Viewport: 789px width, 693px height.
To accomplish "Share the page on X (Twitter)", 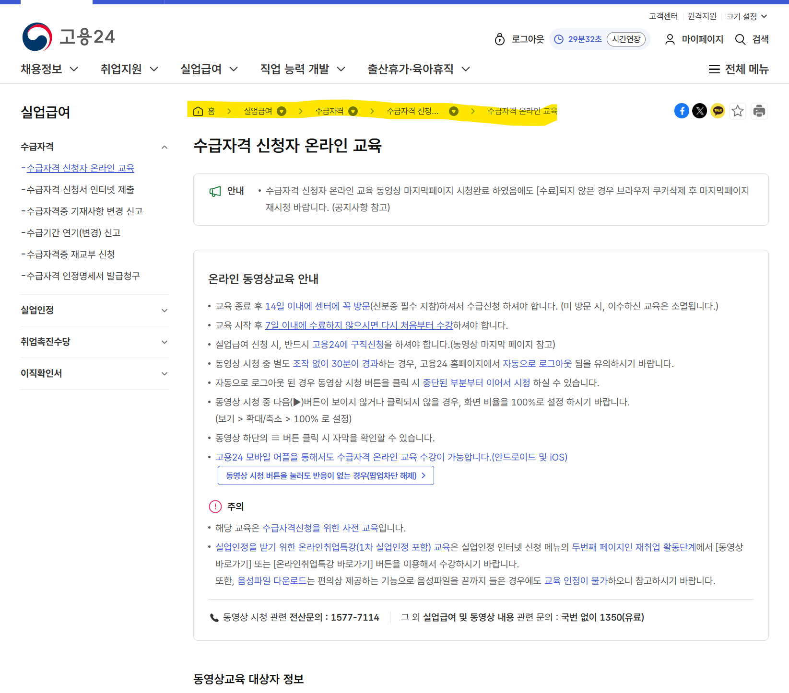I will pos(700,111).
